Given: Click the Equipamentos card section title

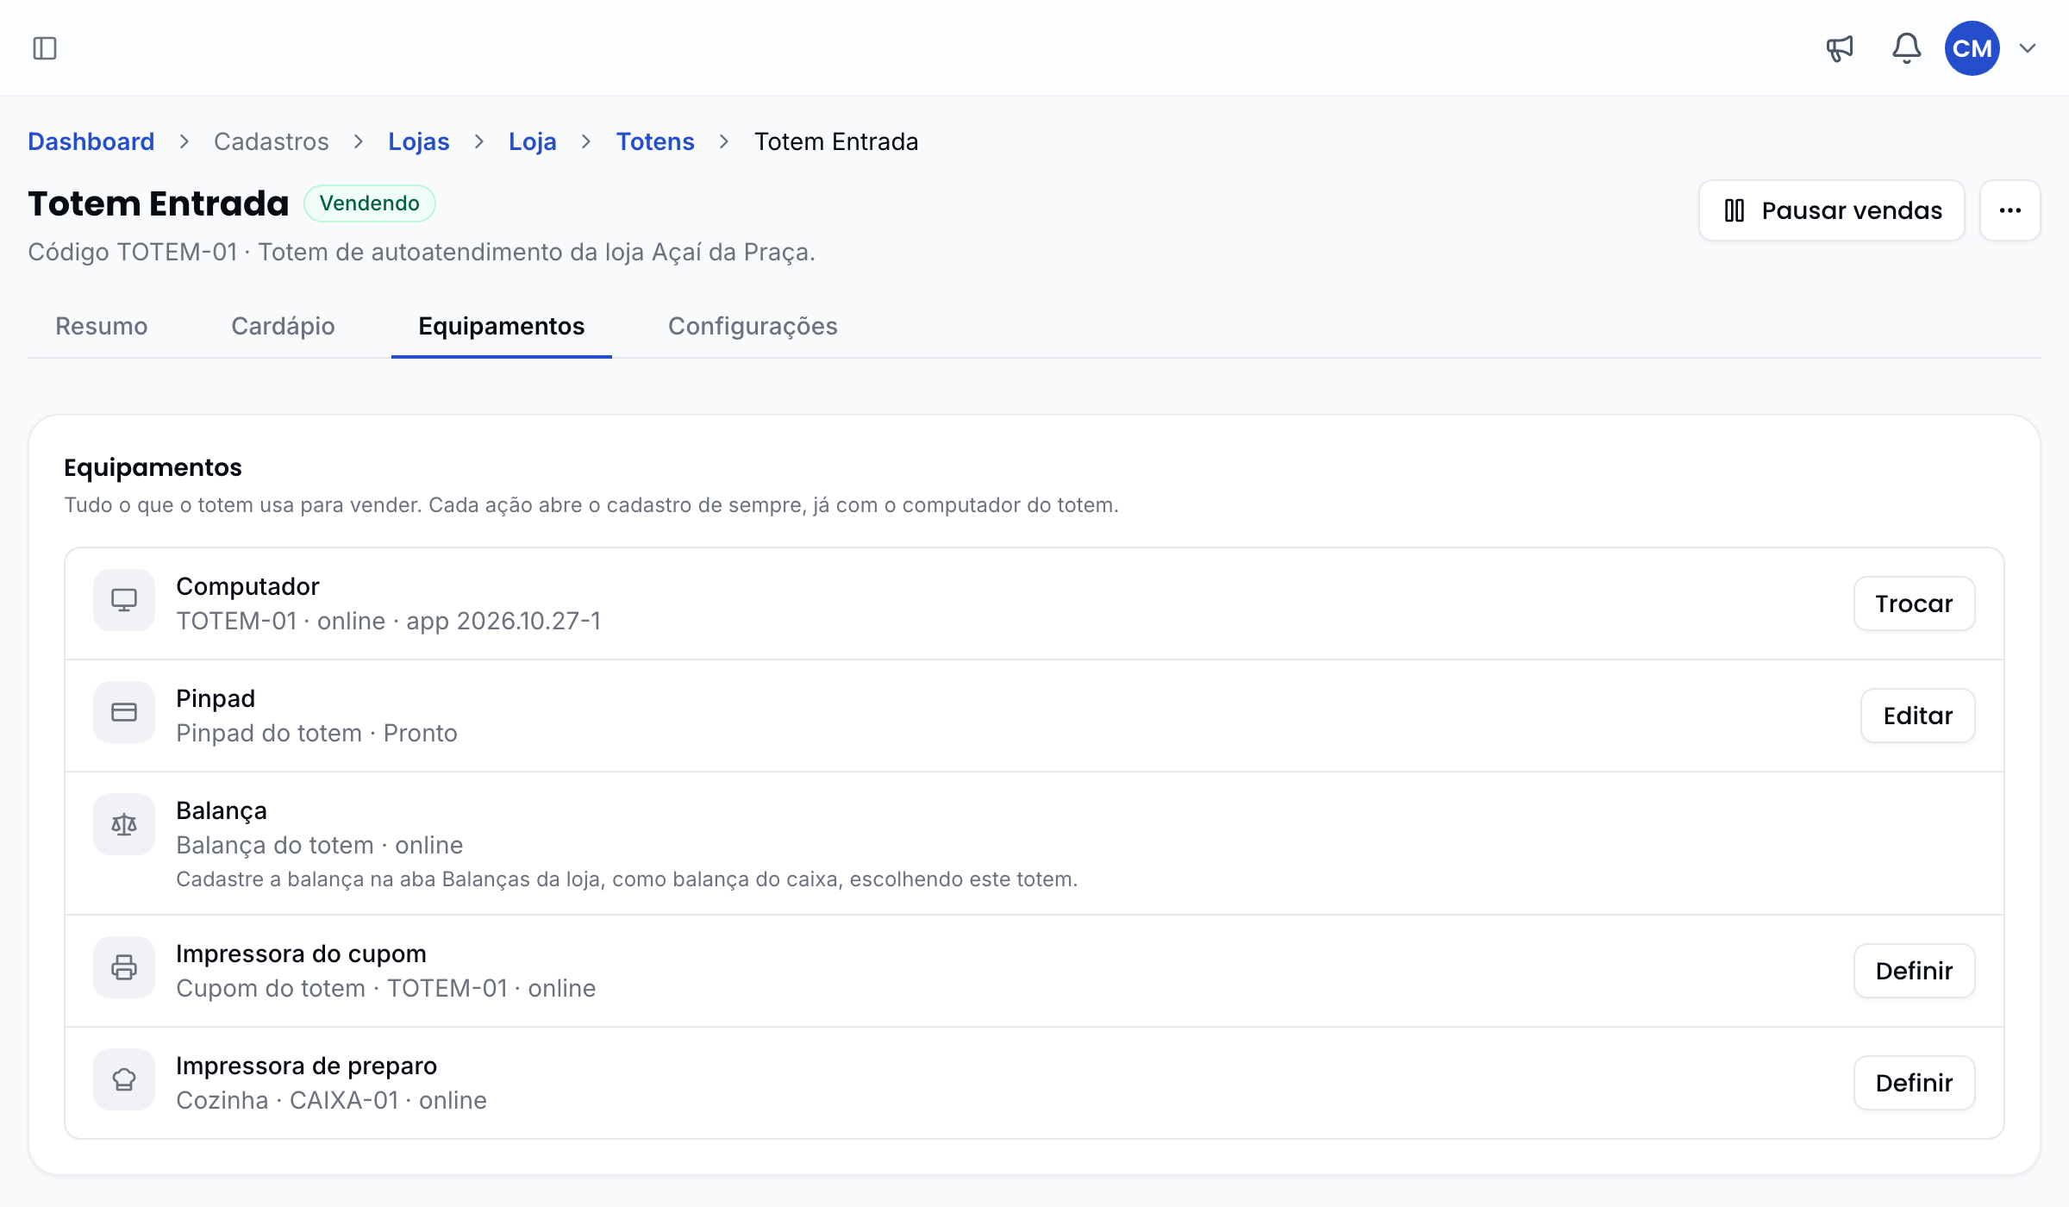Looking at the screenshot, I should 153,467.
